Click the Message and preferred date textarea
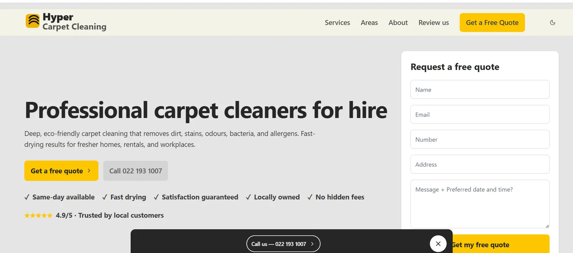This screenshot has width=573, height=253. [x=480, y=204]
